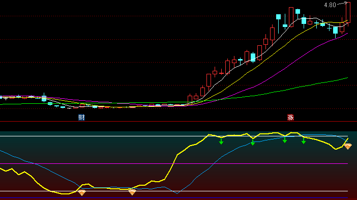Select the lower white threshold line in the indicator

(174, 191)
